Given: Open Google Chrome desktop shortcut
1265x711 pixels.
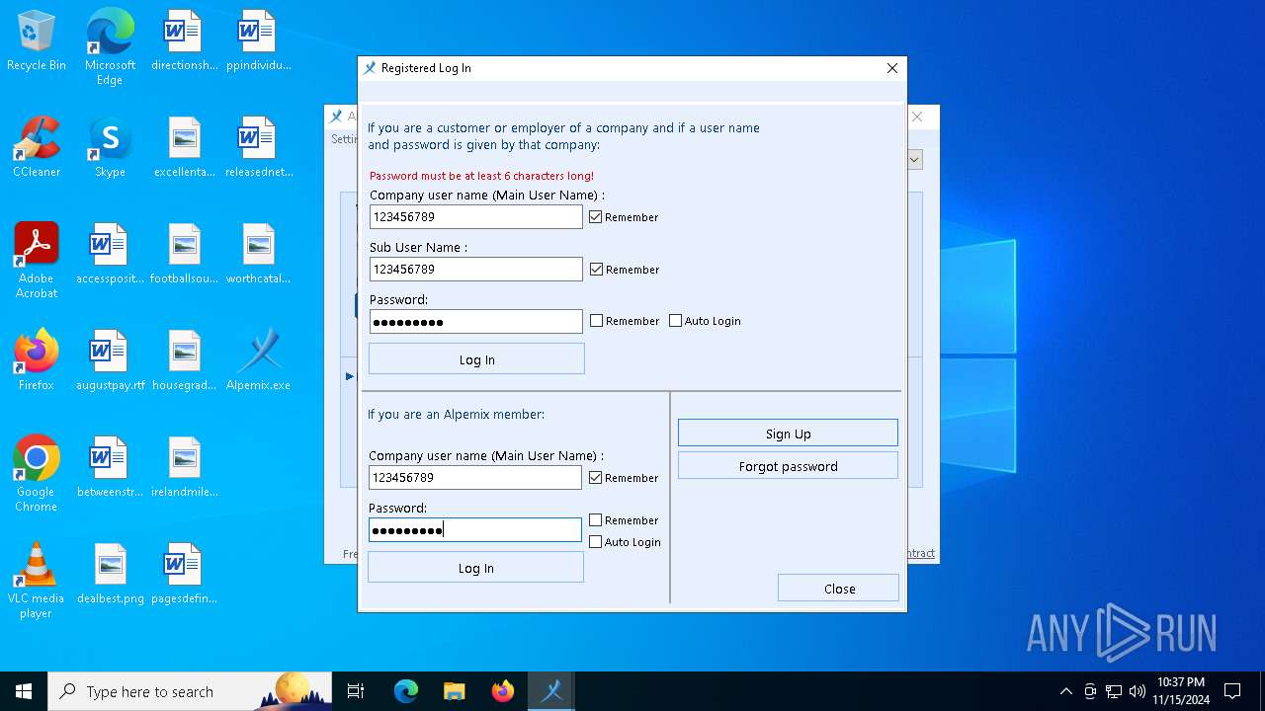Looking at the screenshot, I should click(x=37, y=474).
